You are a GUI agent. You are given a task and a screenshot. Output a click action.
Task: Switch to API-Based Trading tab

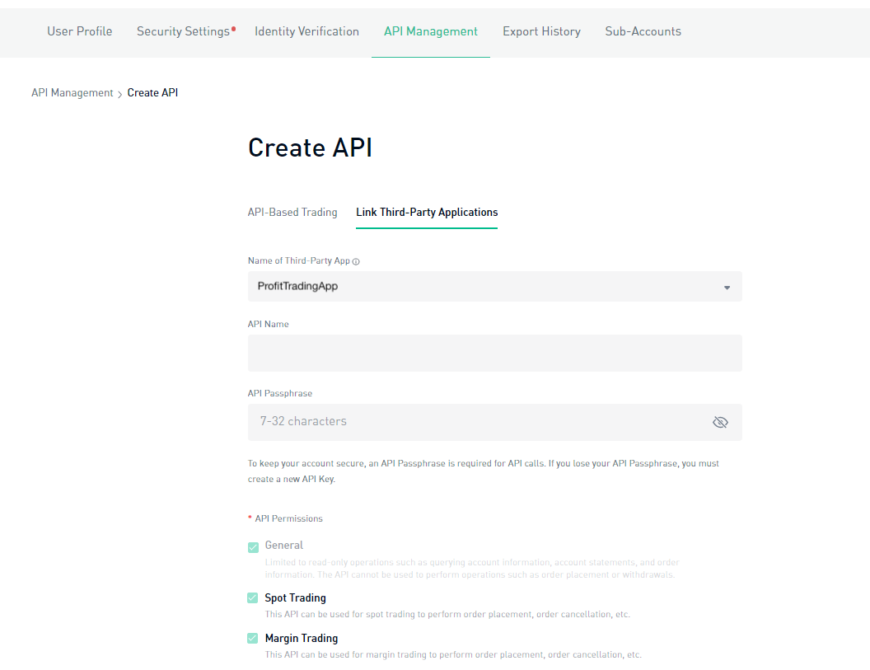pos(292,213)
